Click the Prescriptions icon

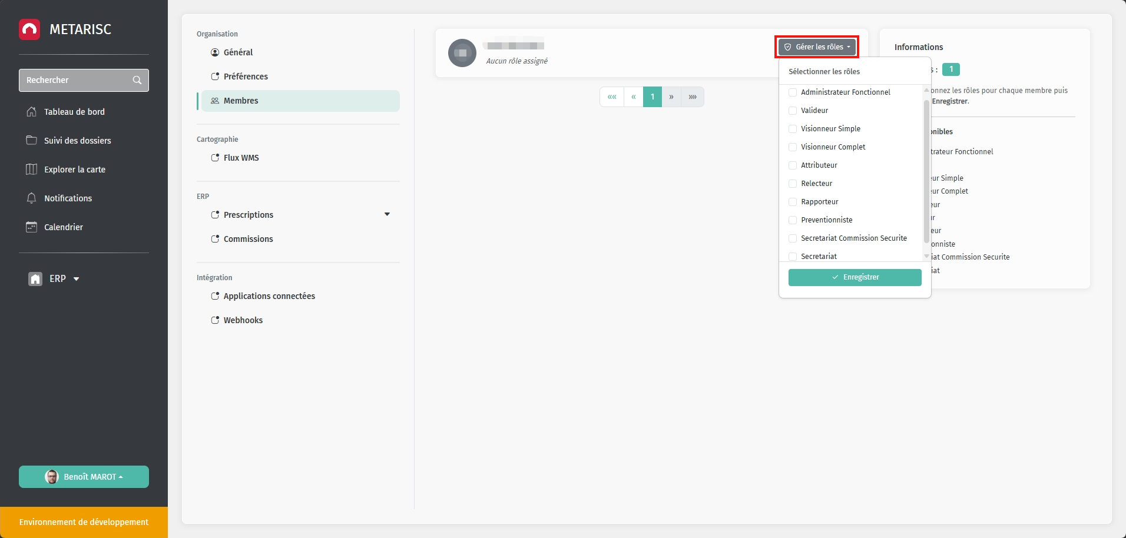click(x=215, y=215)
